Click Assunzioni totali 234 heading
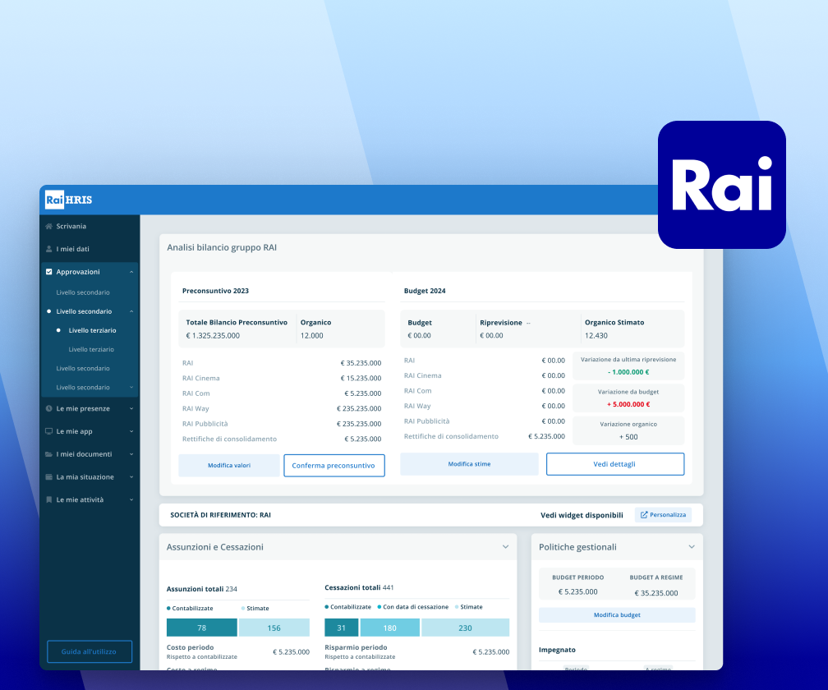The height and width of the screenshot is (690, 828). click(x=202, y=589)
